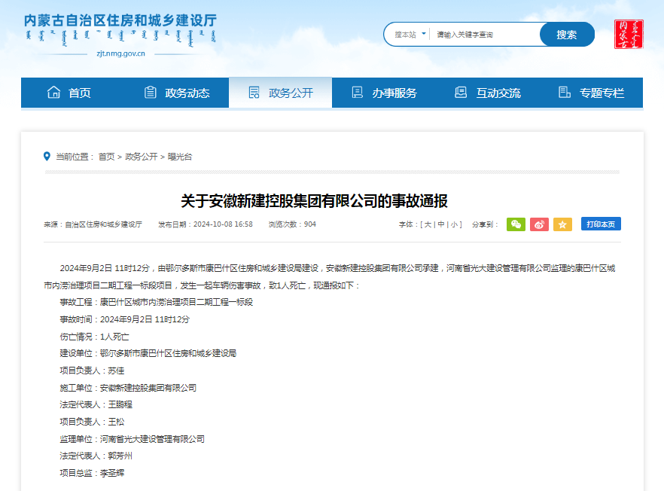This screenshot has height=491, width=664.
Task: Click the 内蒙古自治区住房和城乡建设厅 site title
Action: point(120,20)
